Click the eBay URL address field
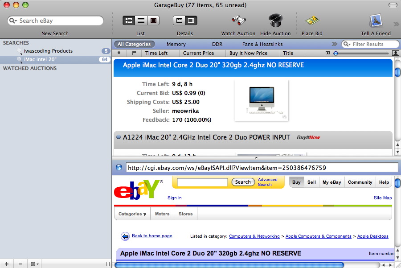 [x=262, y=168]
